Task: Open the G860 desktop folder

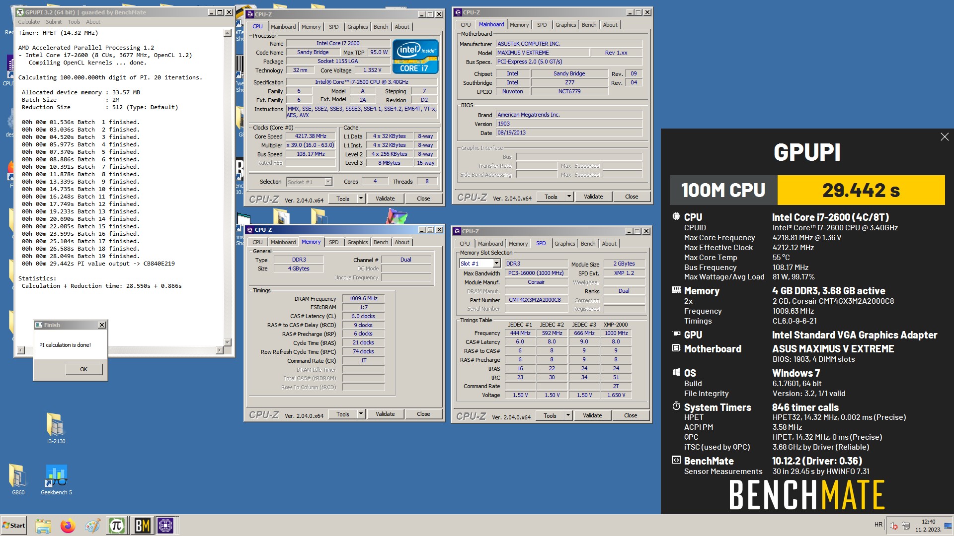Action: (x=18, y=479)
